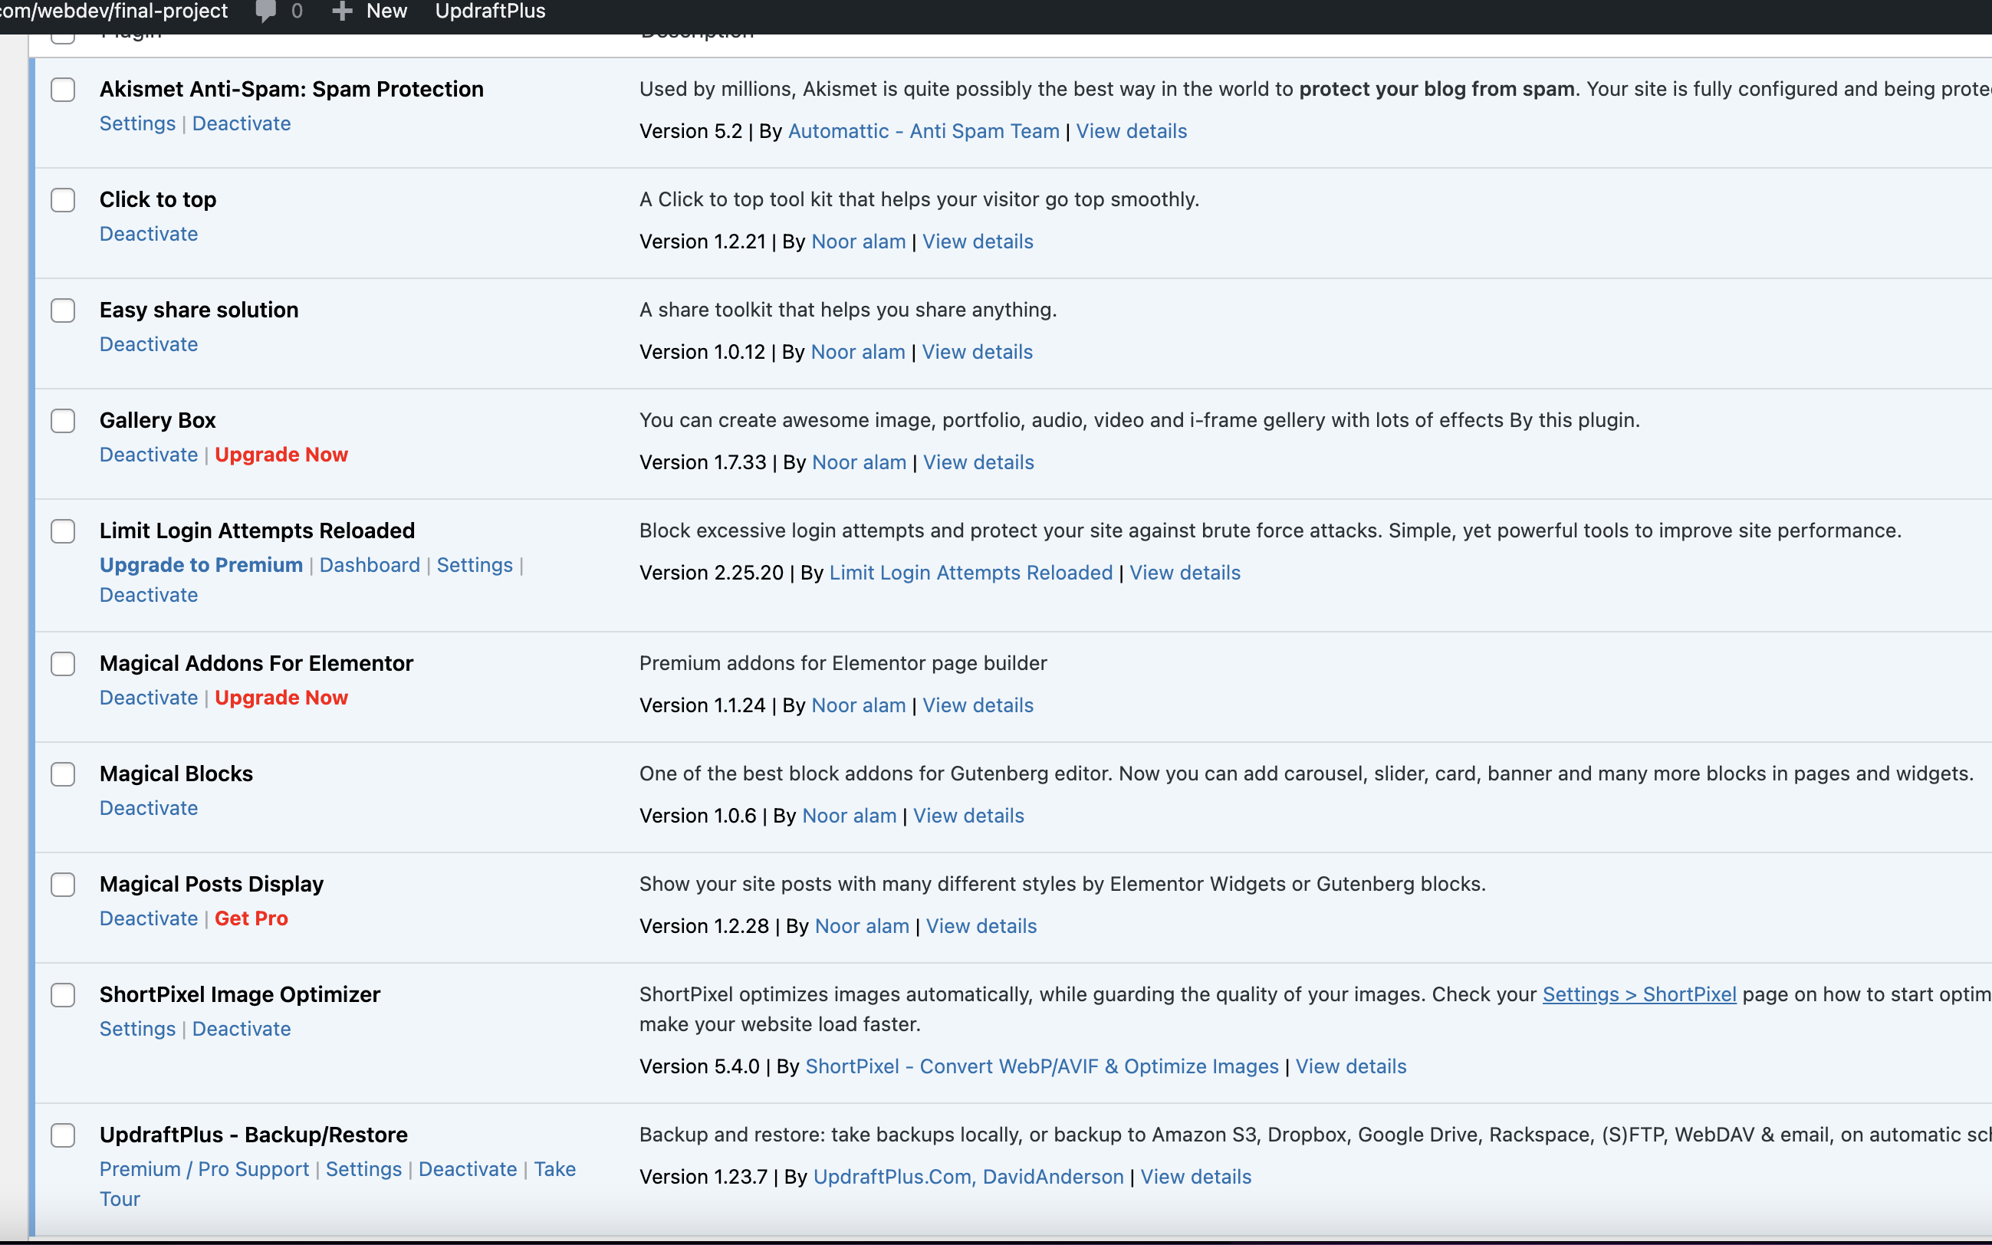1992x1245 pixels.
Task: Open ShortPixel - Convert WebP/AVIF author link
Action: point(1042,1066)
